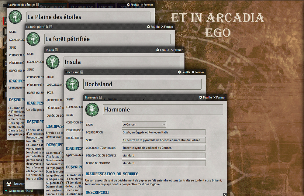Image resolution: width=304 pixels, height=196 pixels.
Task: Click La forêt pétrifiée tree portrait icon
Action: pyautogui.click(x=33, y=39)
